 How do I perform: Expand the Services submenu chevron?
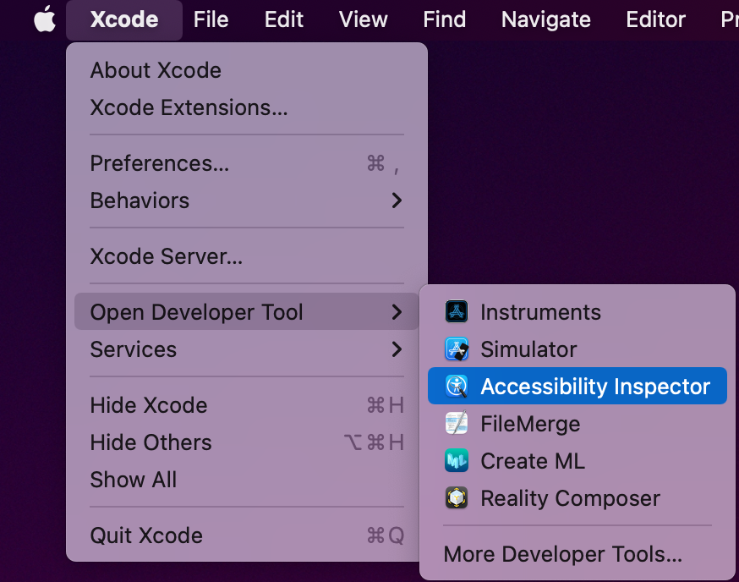pyautogui.click(x=397, y=349)
